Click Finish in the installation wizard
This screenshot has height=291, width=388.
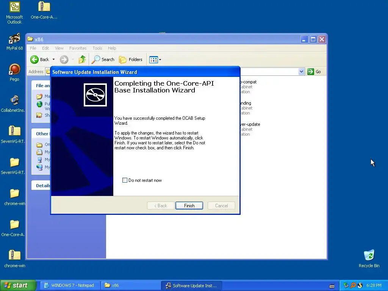189,205
